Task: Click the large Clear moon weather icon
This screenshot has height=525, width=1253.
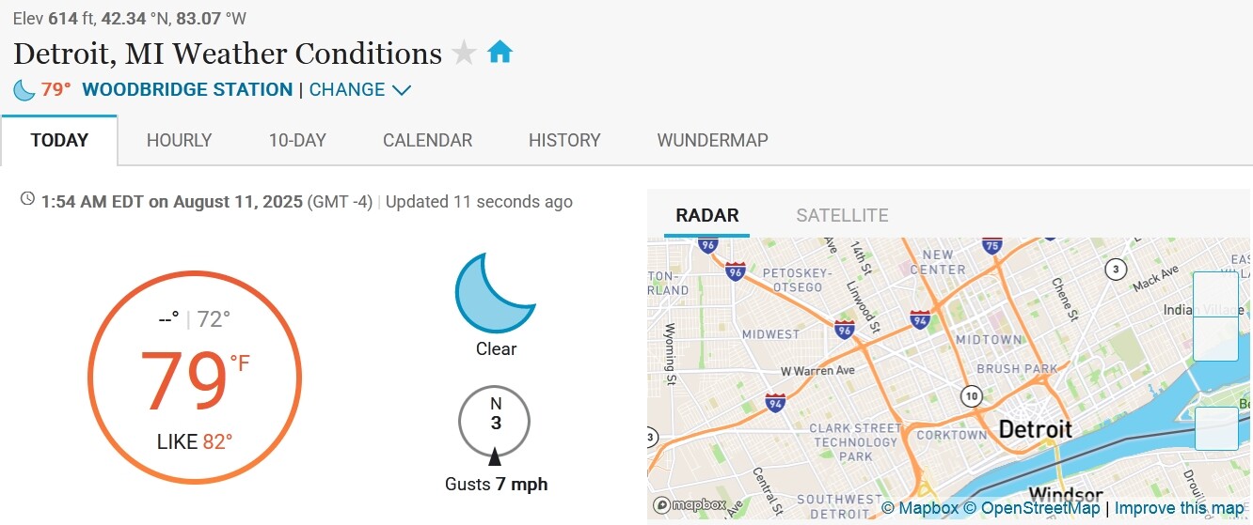Action: point(496,292)
